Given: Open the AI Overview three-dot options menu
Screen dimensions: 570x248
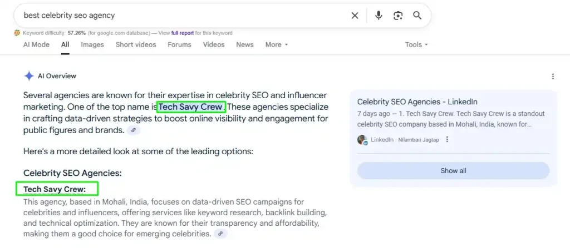Looking at the screenshot, I should (553, 76).
